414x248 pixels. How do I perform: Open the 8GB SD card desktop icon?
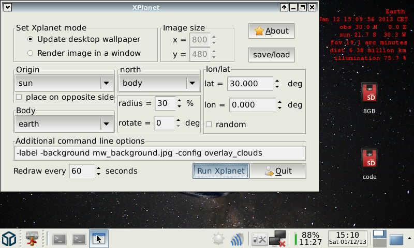[x=369, y=94]
